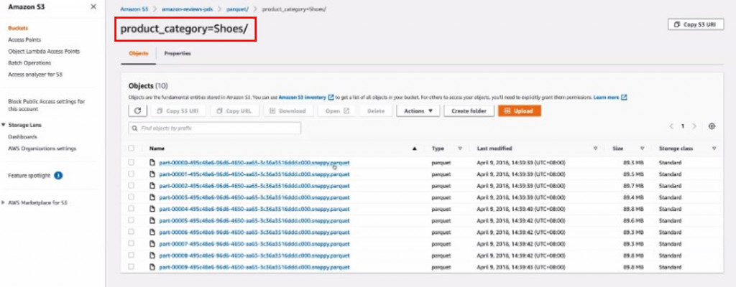Click the Copy URL button
Viewport: 736px width, 287px height.
235,111
